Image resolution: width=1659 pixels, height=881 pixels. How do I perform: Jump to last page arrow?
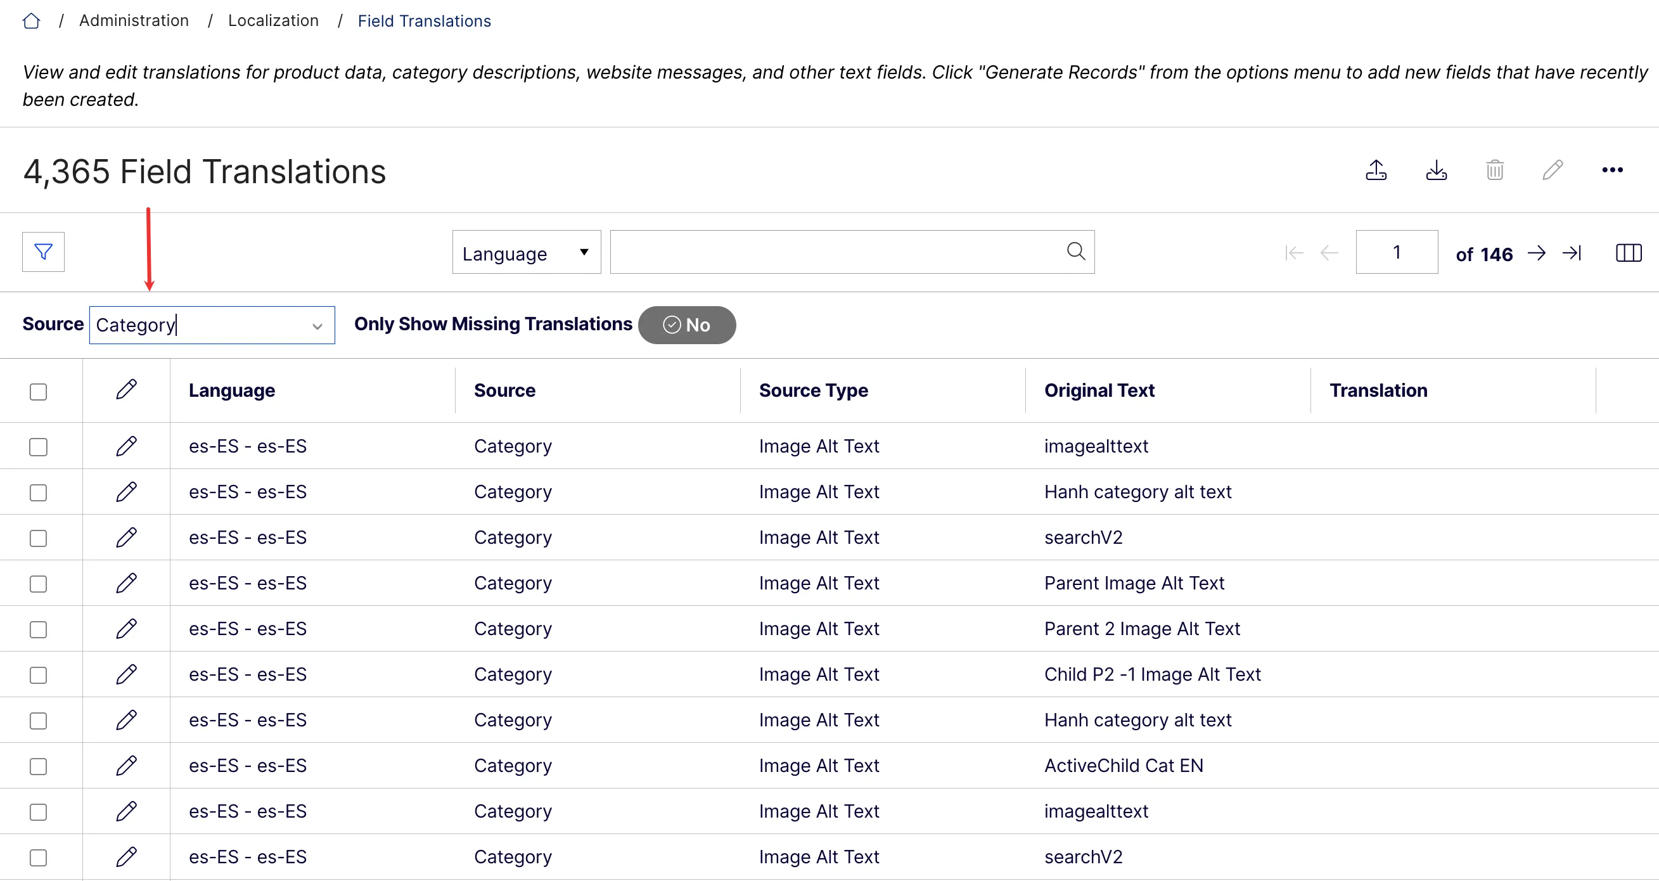tap(1572, 253)
